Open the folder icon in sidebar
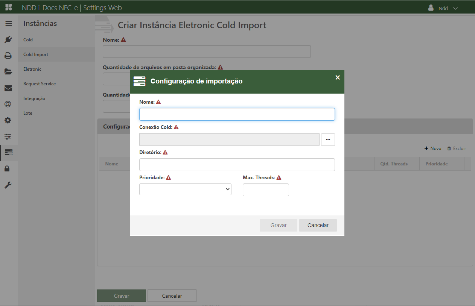Image resolution: width=475 pixels, height=306 pixels. [x=8, y=72]
